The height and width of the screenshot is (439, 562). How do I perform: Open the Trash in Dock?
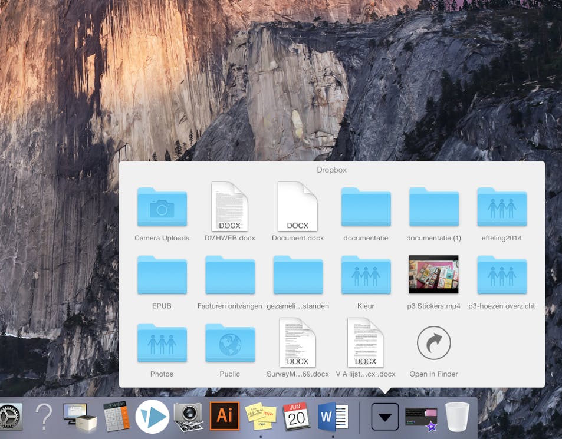458,417
